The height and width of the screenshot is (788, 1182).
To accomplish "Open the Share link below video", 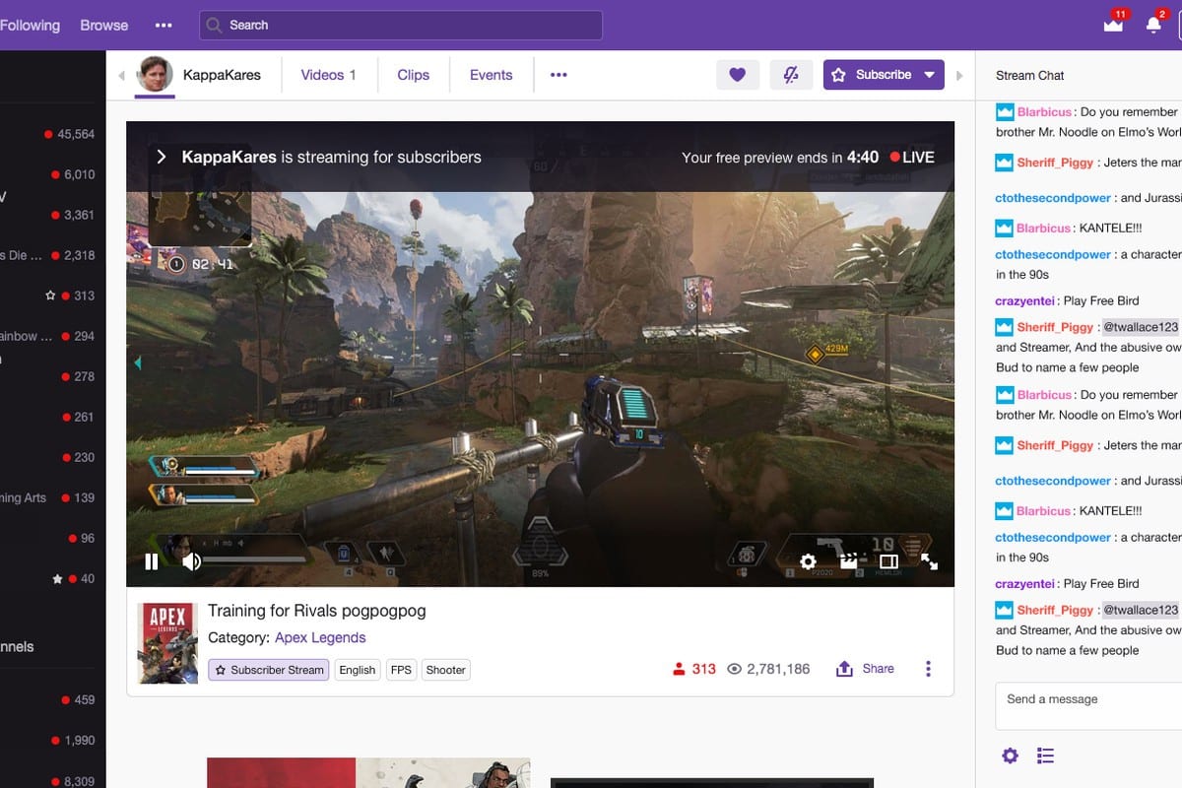I will pos(866,669).
